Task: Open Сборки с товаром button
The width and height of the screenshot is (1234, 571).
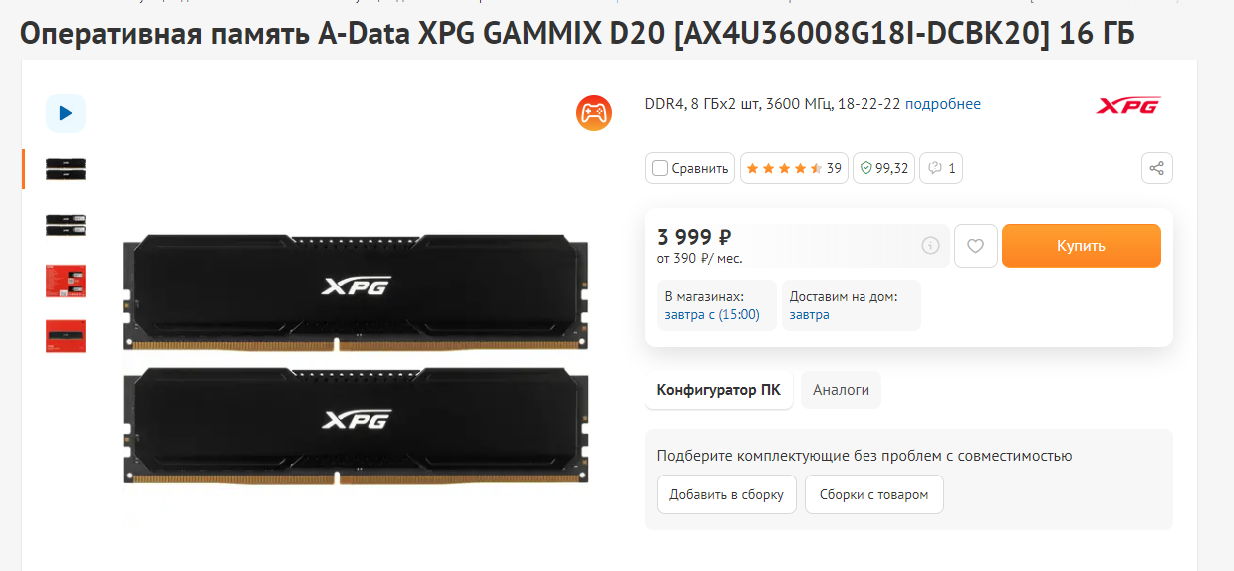Action: tap(873, 494)
